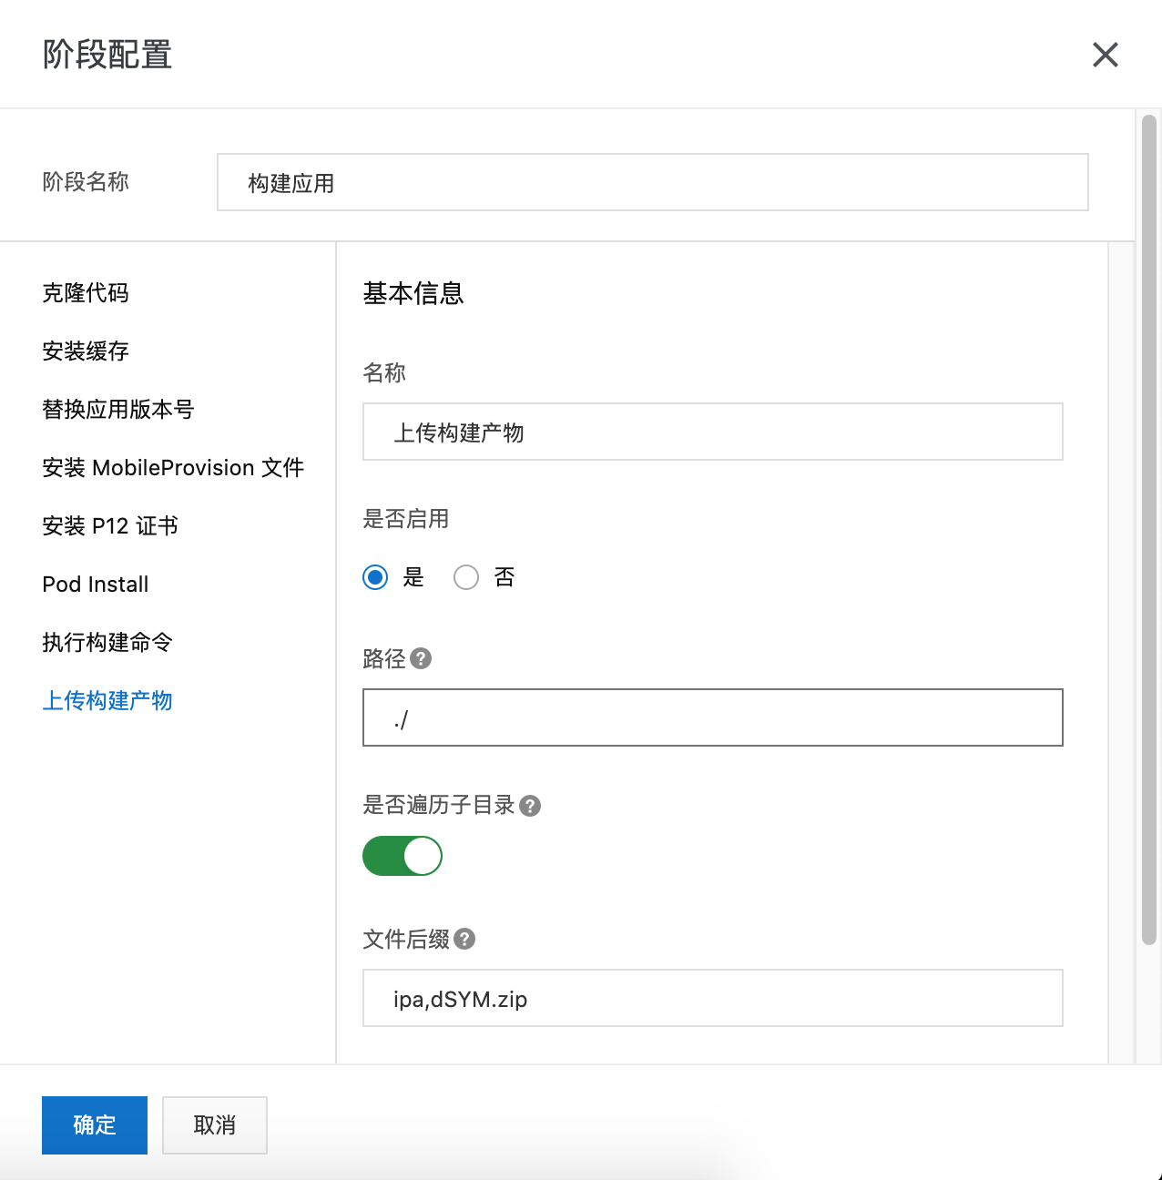Click the 取消 button
The image size is (1162, 1180).
point(215,1125)
